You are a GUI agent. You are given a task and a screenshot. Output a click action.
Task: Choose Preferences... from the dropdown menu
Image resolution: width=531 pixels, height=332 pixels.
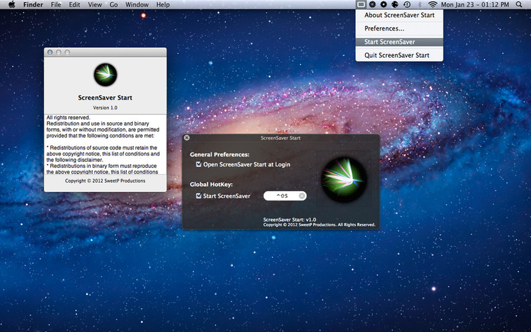click(x=400, y=29)
